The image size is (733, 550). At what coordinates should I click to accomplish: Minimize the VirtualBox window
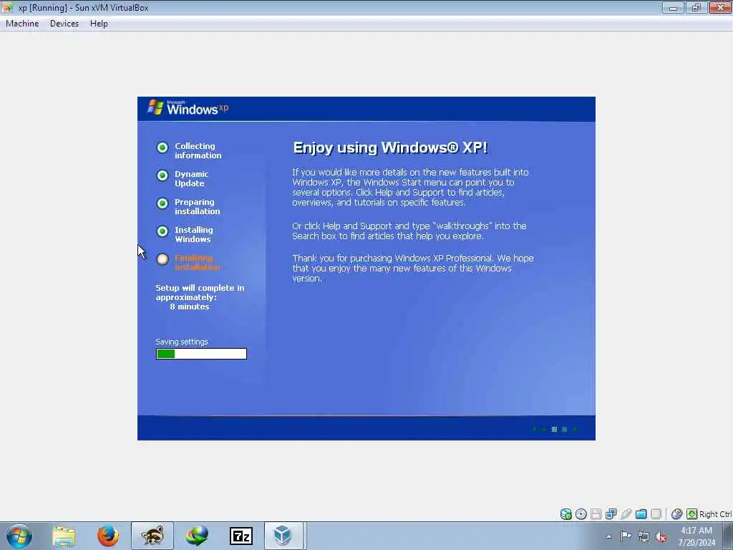[673, 7]
